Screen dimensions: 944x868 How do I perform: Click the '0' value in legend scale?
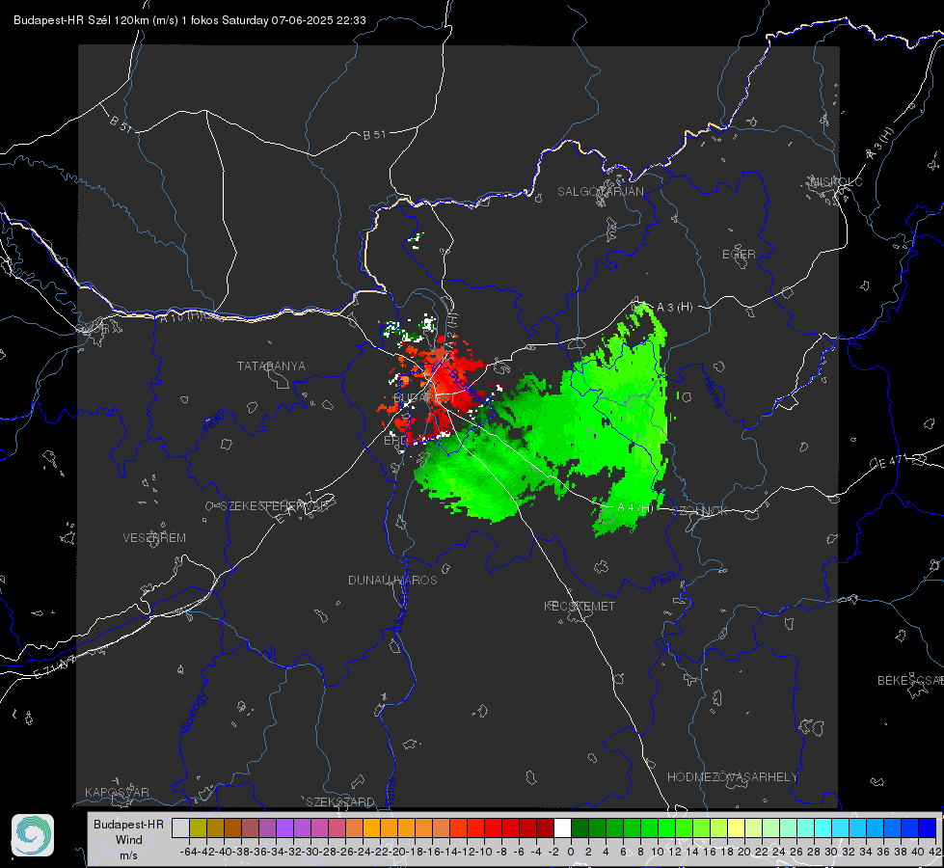pyautogui.click(x=571, y=852)
